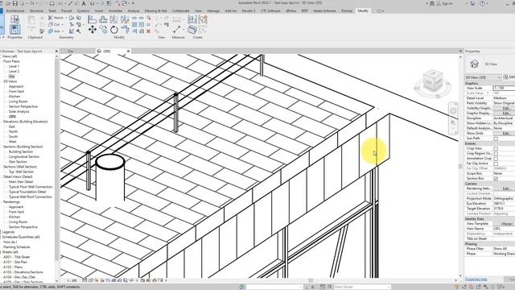515x290 pixels.
Task: Select the Cut geometry tool
Action: [x=54, y=24]
